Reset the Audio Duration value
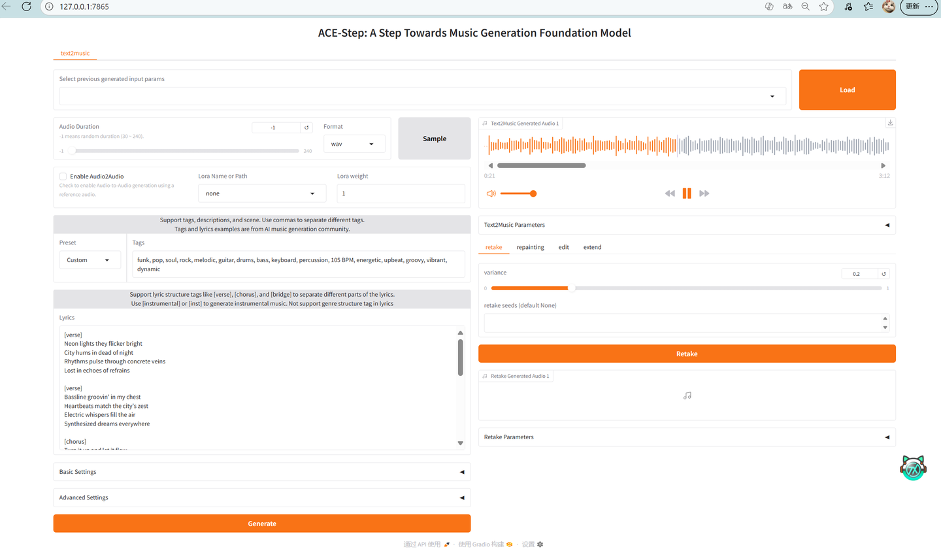This screenshot has height=551, width=941. click(306, 127)
